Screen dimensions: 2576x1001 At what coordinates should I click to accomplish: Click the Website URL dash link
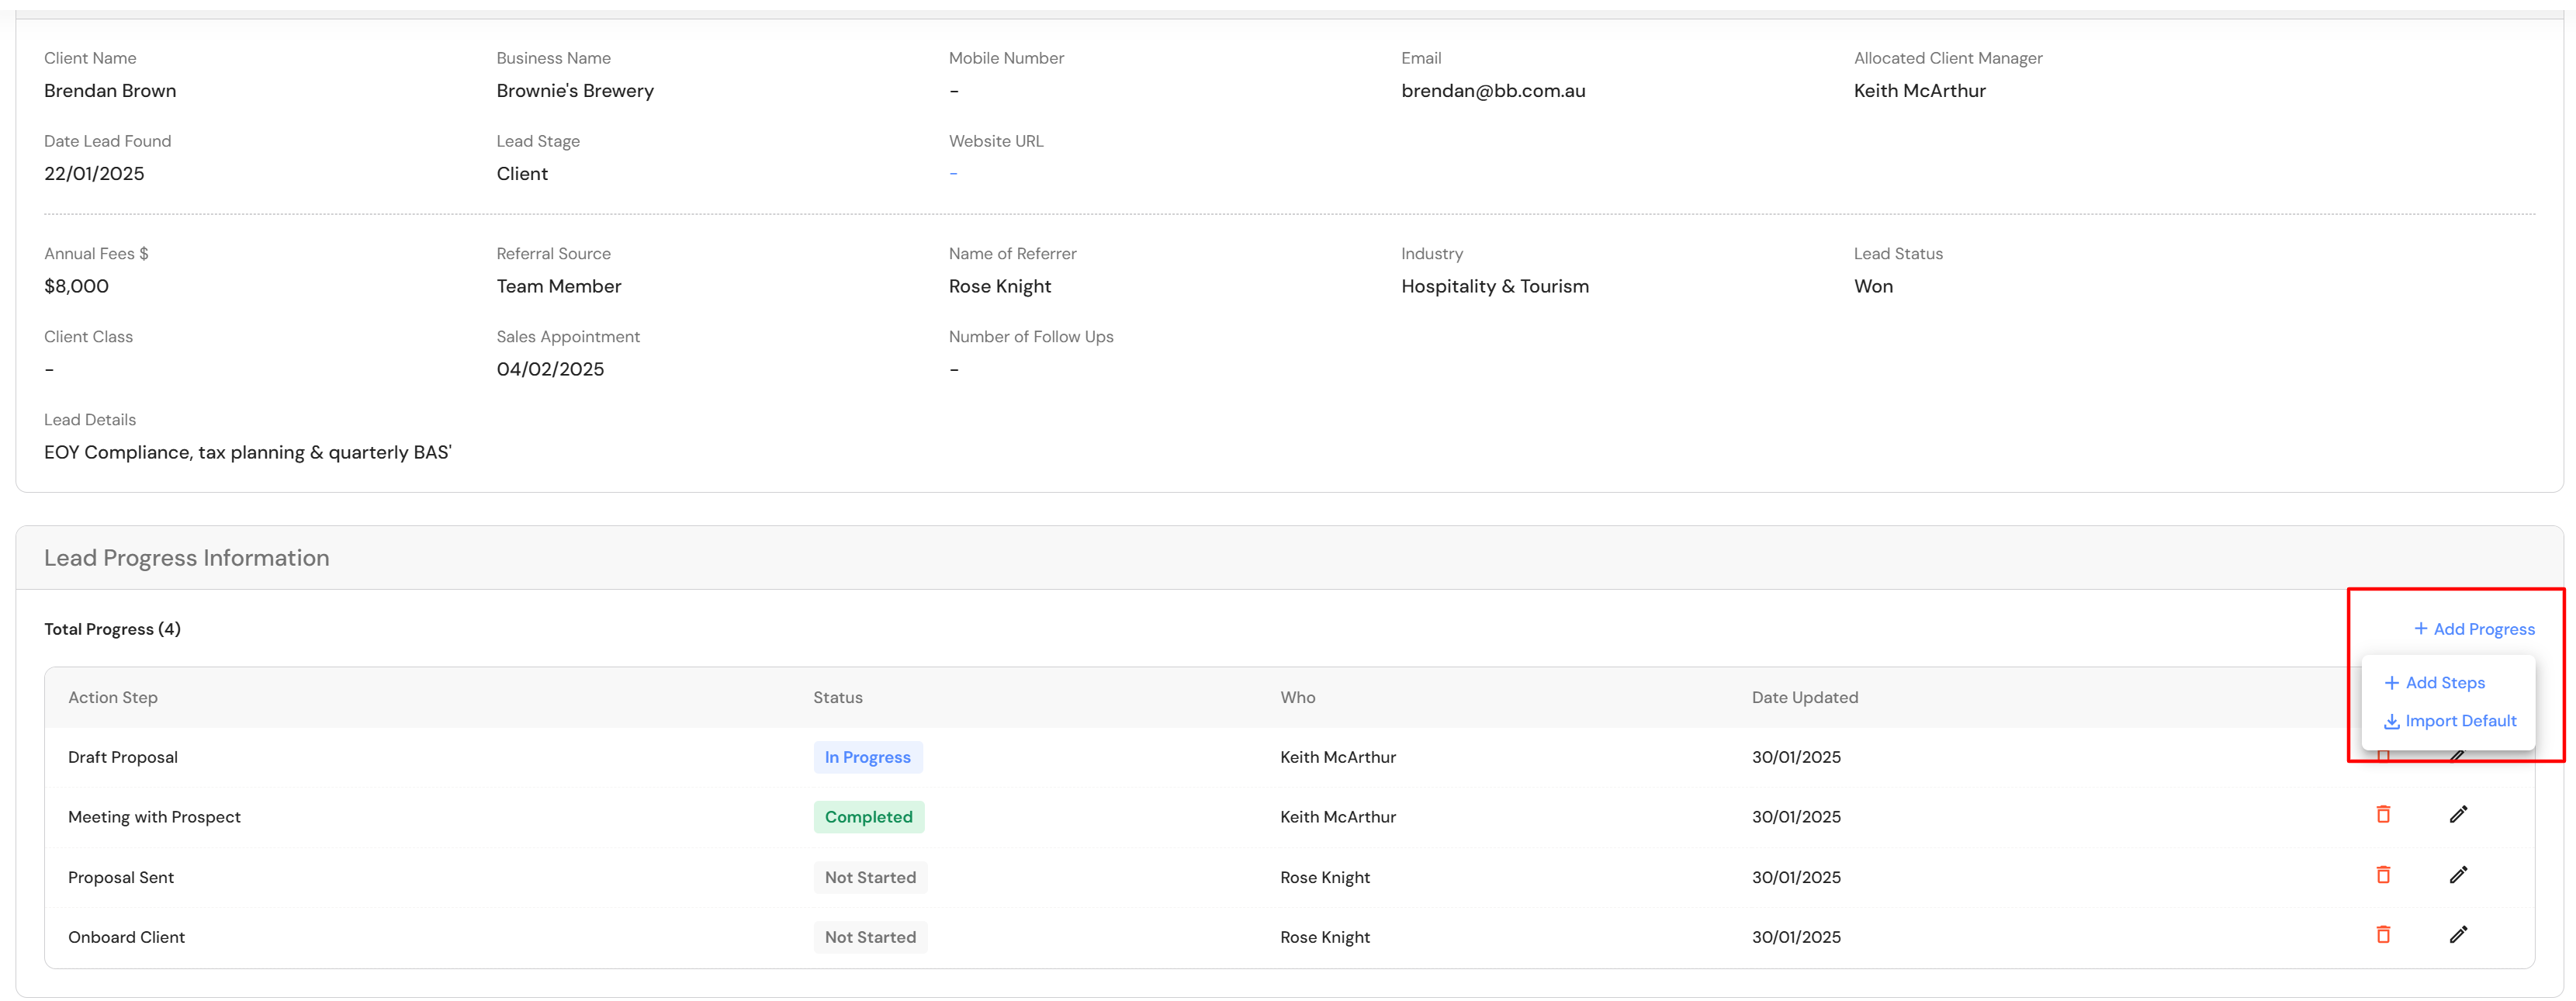pyautogui.click(x=953, y=174)
